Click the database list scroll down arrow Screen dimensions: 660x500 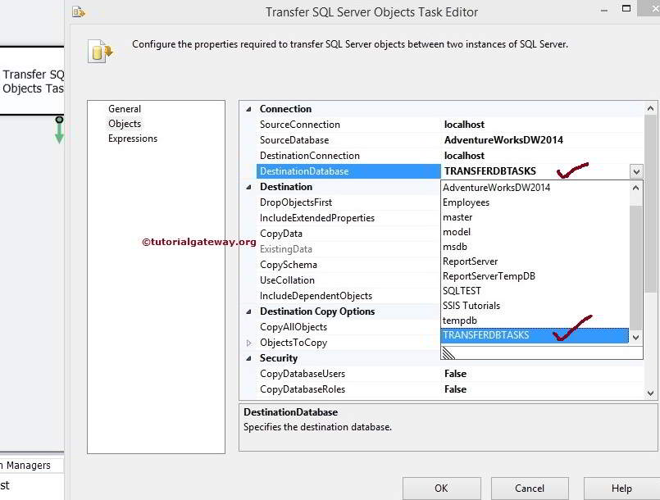click(635, 337)
